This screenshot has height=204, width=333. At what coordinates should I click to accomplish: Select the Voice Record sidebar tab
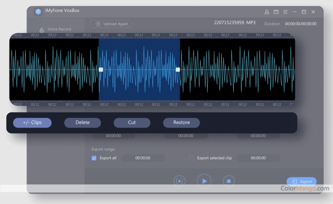[x=59, y=29]
